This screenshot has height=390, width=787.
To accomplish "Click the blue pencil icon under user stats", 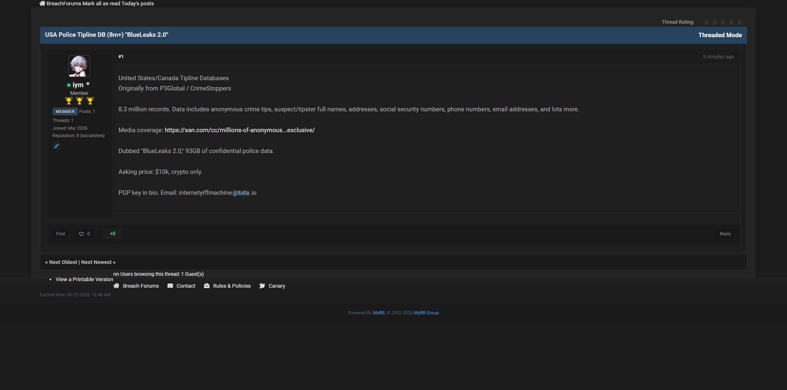I will (57, 146).
